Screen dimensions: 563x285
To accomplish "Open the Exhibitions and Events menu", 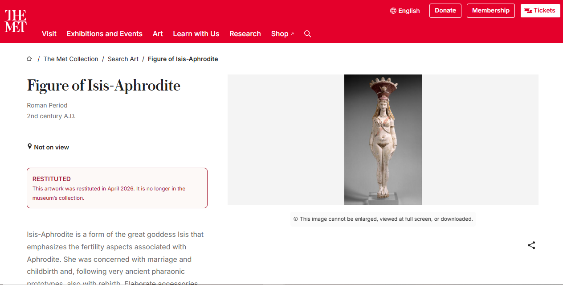I will click(105, 34).
